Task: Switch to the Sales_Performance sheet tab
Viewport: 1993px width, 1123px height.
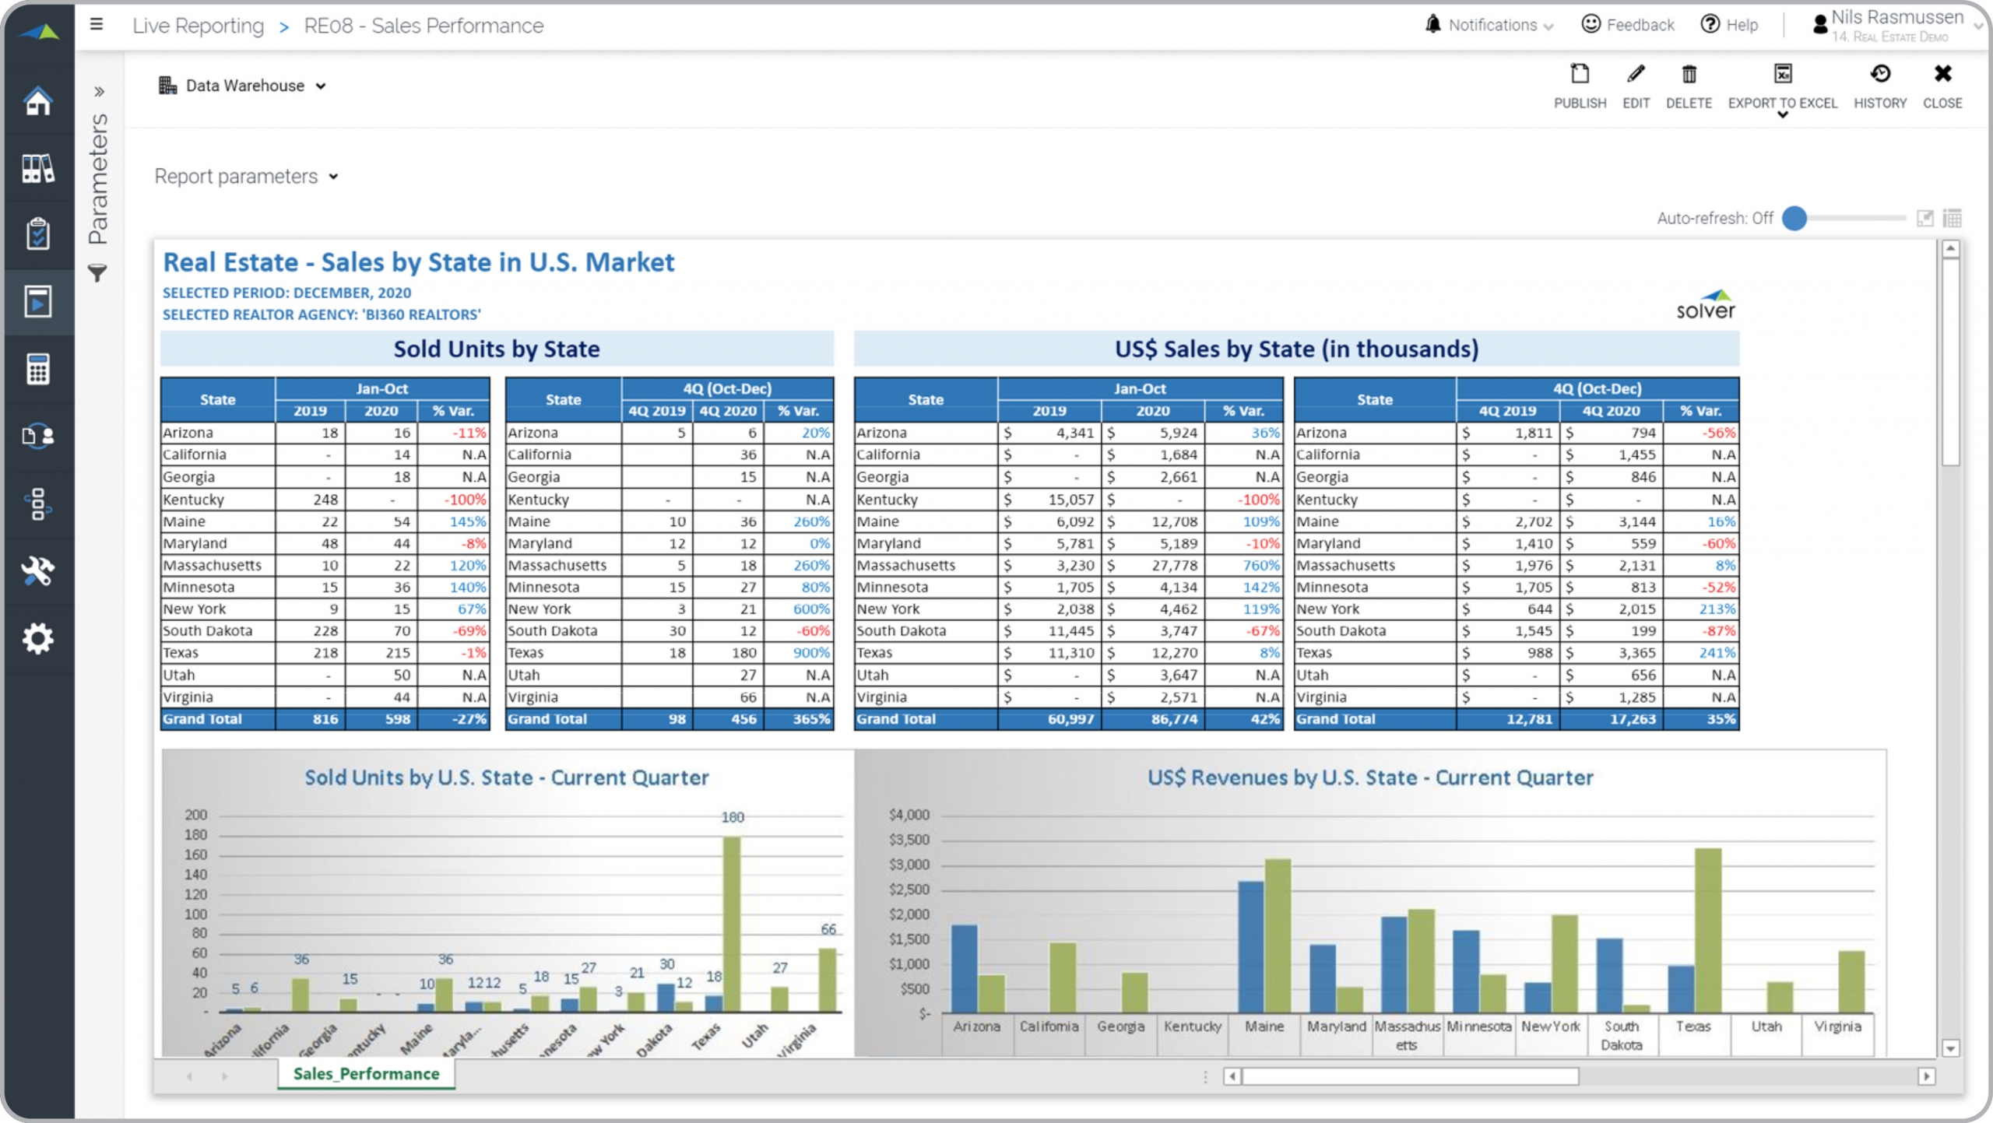Action: click(365, 1073)
